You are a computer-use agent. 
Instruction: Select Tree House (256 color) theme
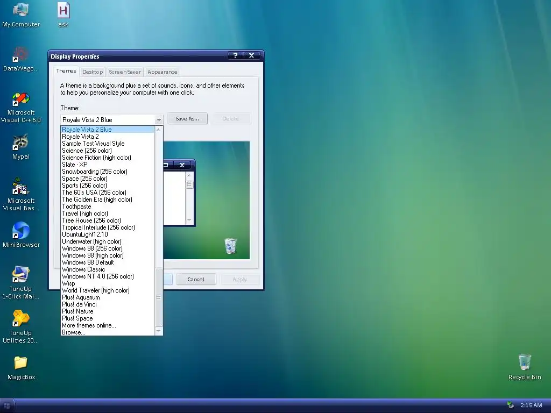click(x=108, y=220)
